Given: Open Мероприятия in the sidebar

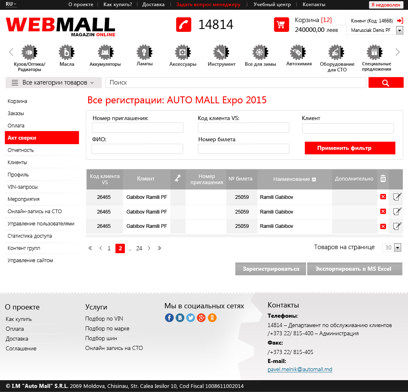Looking at the screenshot, I should click(23, 199).
